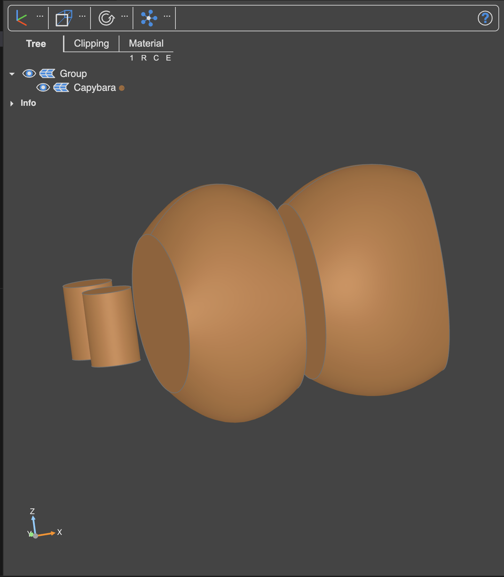Switch to the Tree tab
Viewport: 504px width, 577px height.
36,44
